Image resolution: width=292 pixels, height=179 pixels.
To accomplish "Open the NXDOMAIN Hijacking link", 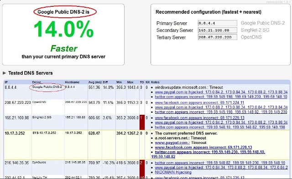I will coord(173,172).
